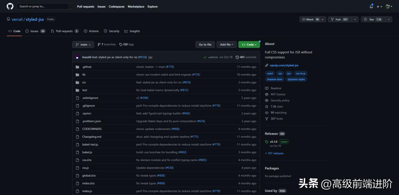The image size is (399, 195).
Task: Open the main branch dropdown
Action: (83, 44)
